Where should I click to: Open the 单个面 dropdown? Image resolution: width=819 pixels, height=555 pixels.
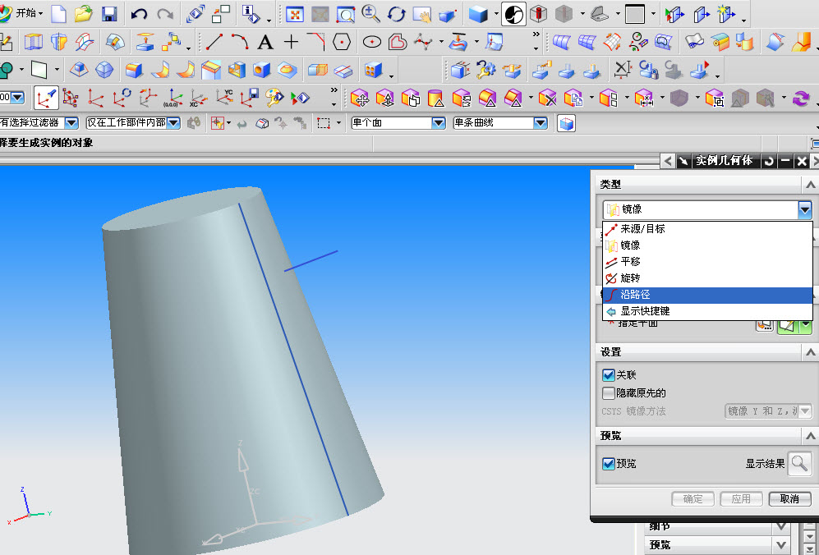(x=398, y=123)
